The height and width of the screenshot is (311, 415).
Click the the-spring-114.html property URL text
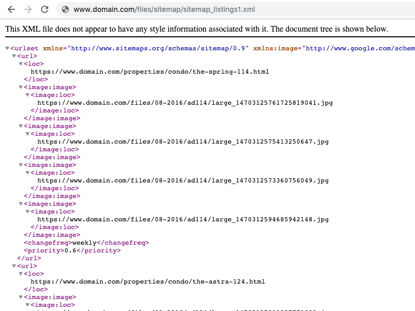coord(149,72)
